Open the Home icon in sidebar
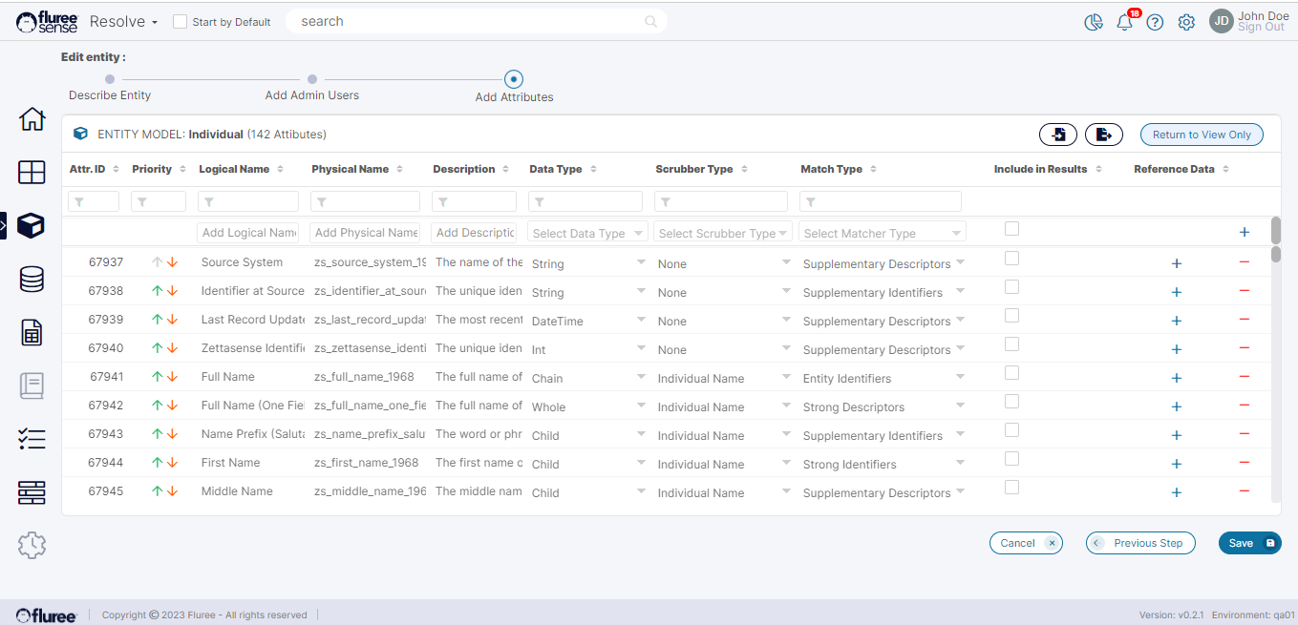This screenshot has height=625, width=1298. pos(32,119)
